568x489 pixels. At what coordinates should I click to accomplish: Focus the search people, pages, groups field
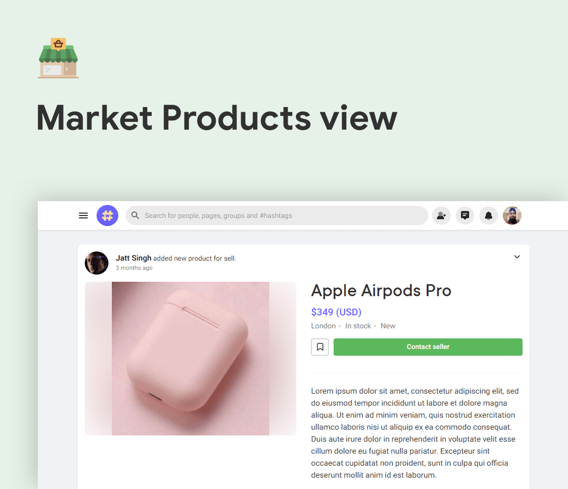[277, 215]
